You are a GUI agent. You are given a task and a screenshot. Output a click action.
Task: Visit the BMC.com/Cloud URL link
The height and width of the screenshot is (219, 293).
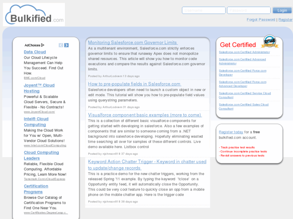[x=35, y=78]
